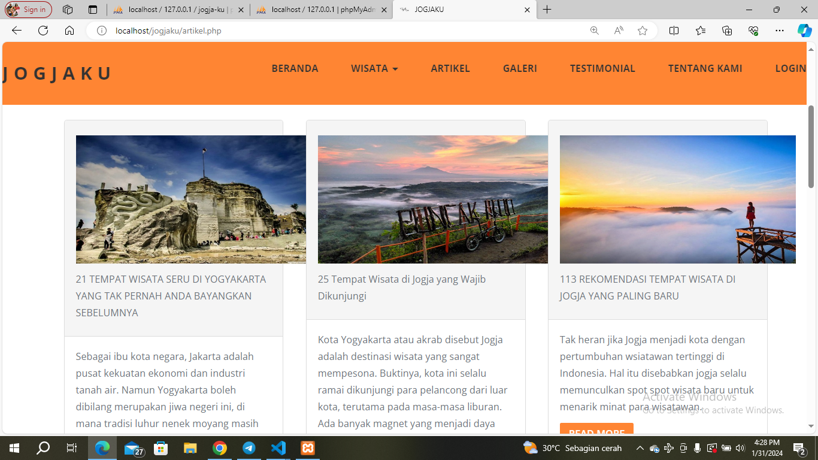Open the GALERI navigation item

click(520, 68)
